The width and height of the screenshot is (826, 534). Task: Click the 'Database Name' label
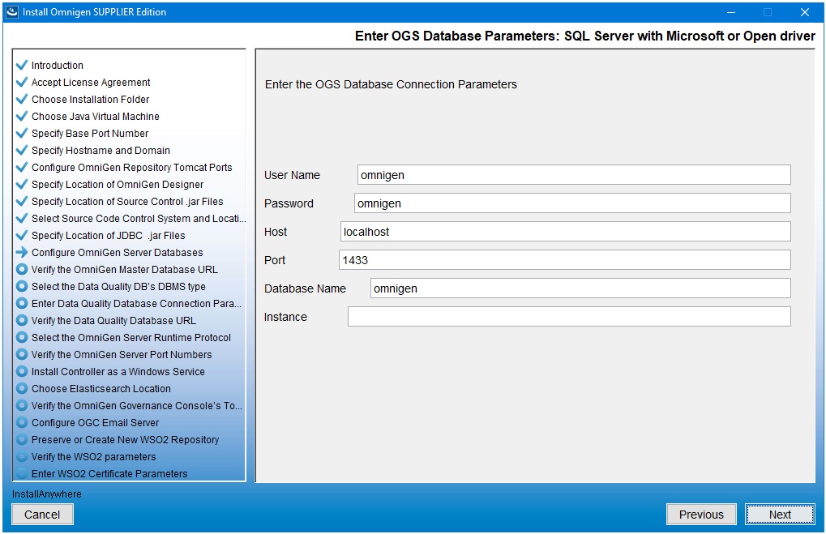pyautogui.click(x=305, y=288)
